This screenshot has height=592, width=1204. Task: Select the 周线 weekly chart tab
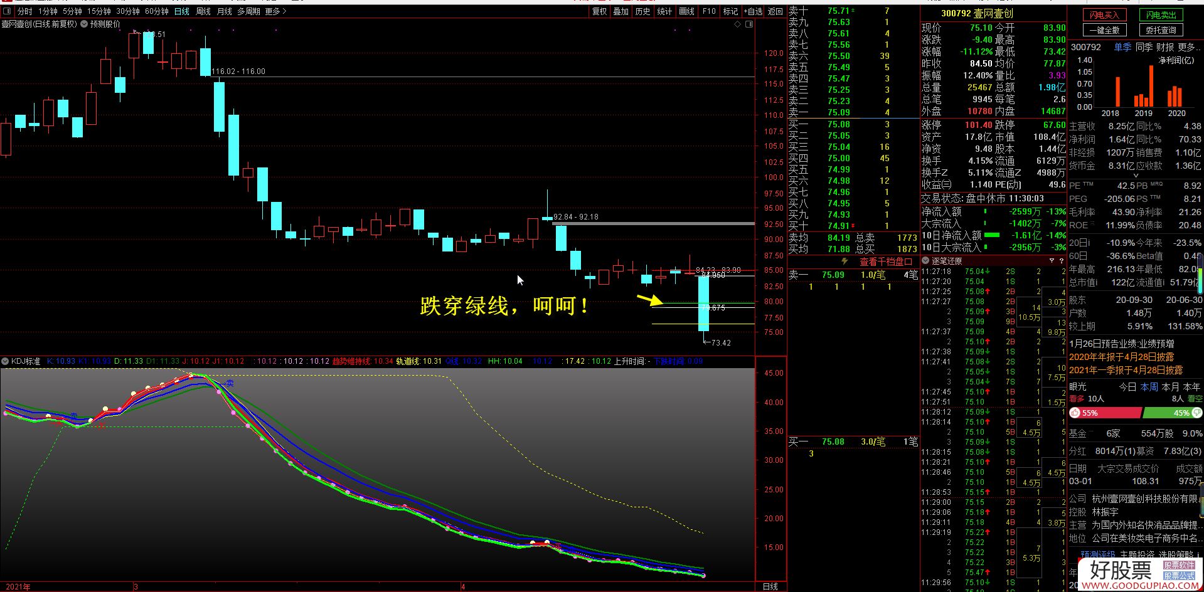click(203, 11)
